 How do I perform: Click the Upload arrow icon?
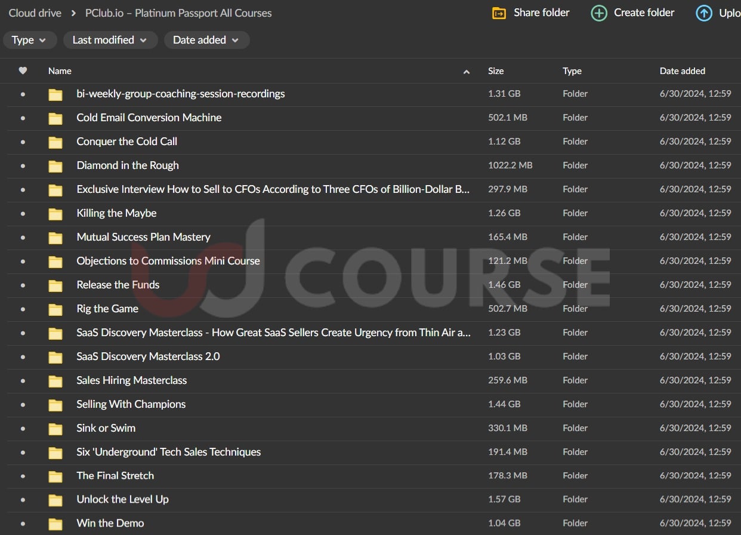tap(704, 13)
